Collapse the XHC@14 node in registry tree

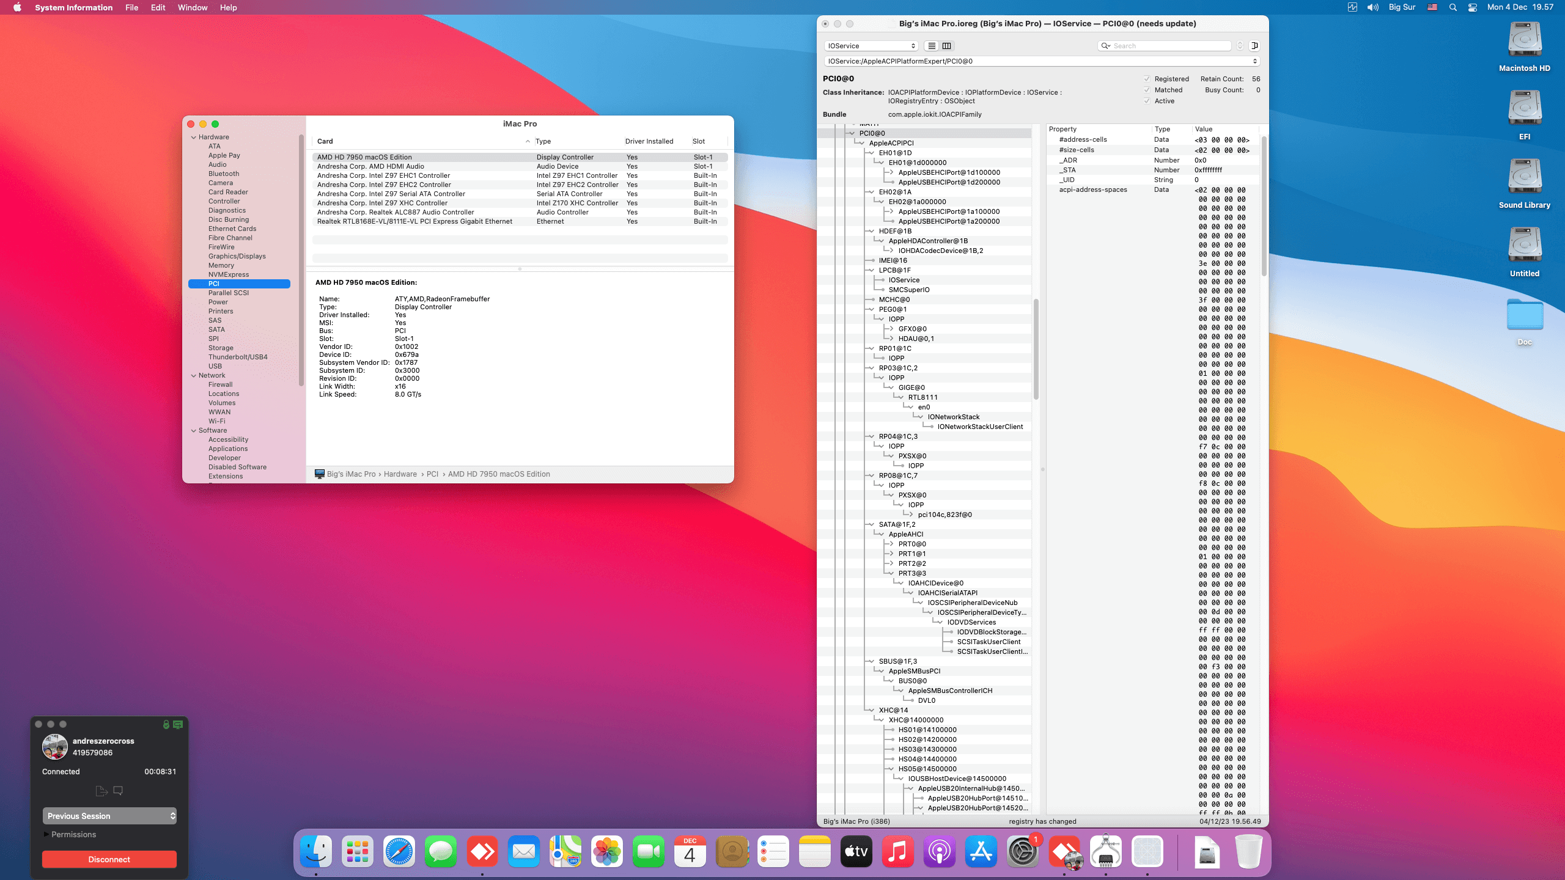[x=871, y=710]
